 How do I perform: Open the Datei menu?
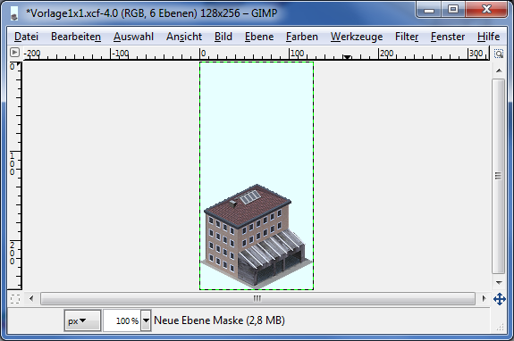[26, 37]
